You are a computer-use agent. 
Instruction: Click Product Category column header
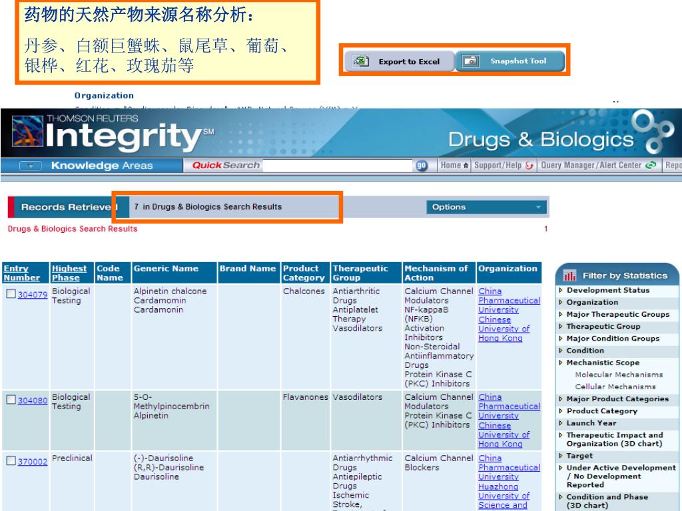coord(304,273)
